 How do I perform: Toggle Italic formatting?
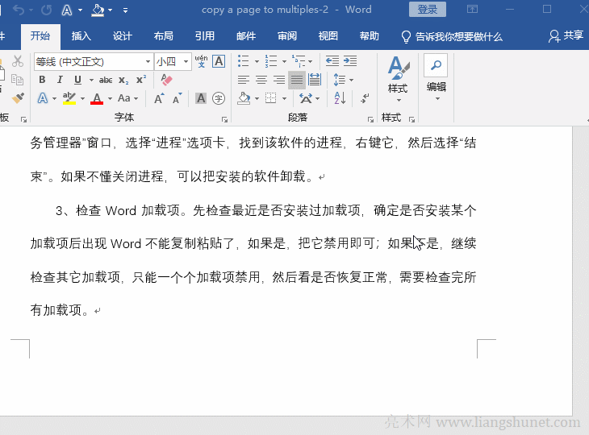pyautogui.click(x=60, y=80)
